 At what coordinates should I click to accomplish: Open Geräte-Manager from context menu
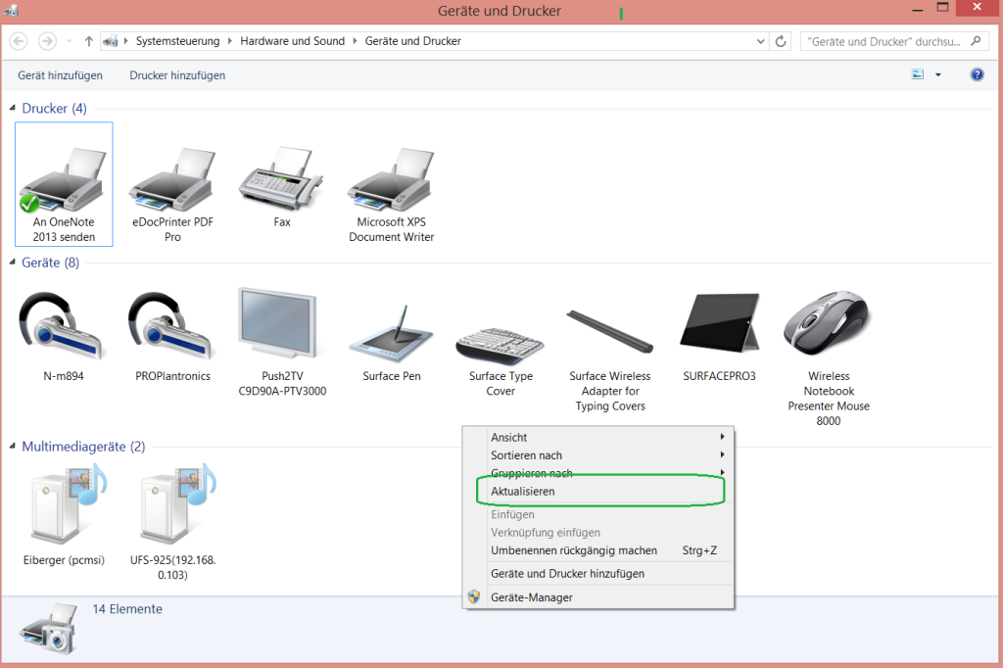click(x=598, y=596)
